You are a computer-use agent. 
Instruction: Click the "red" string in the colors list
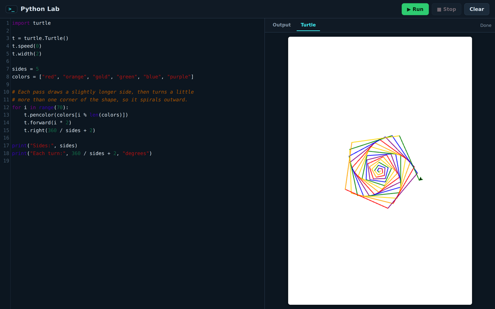click(49, 77)
